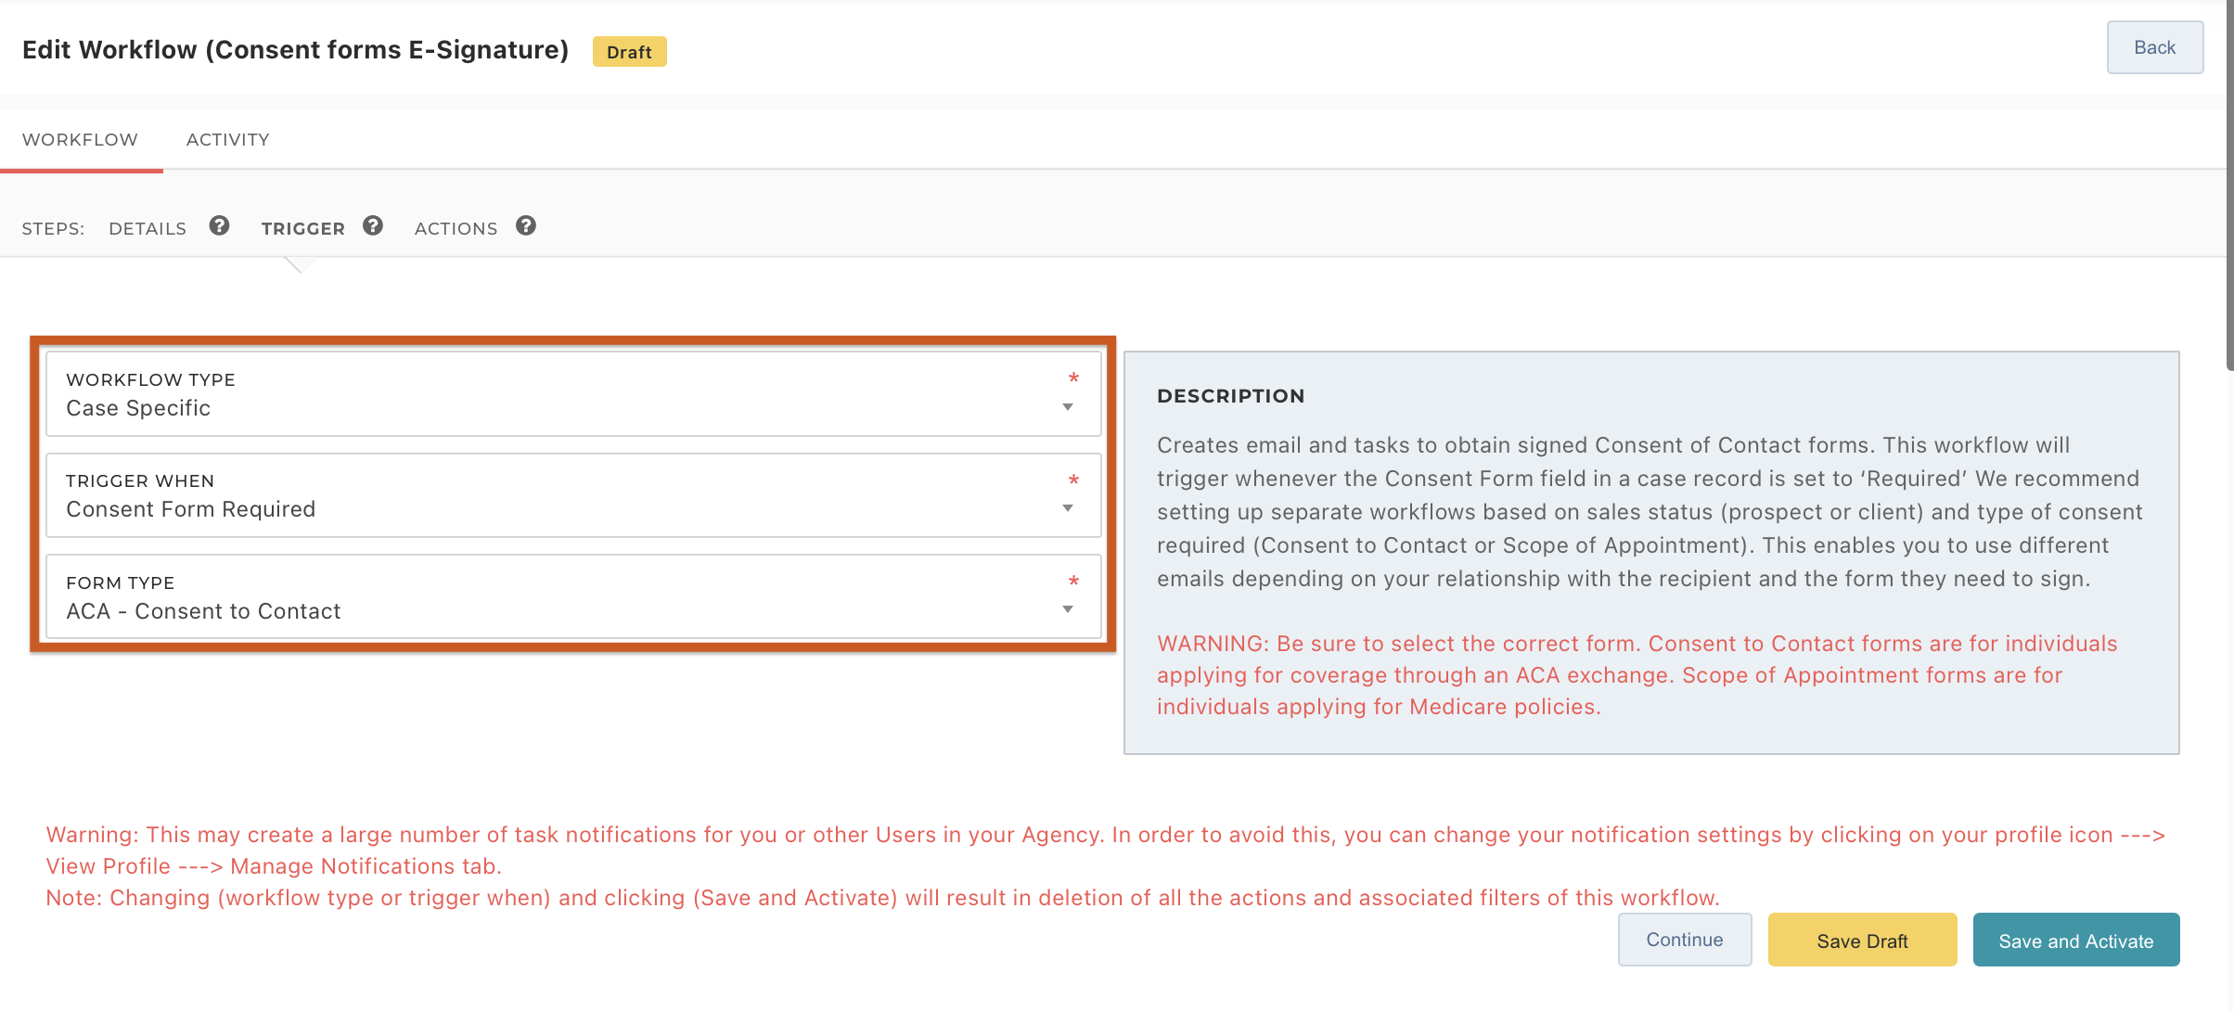Click help icon next to Trigger step
This screenshot has width=2234, height=1011.
[373, 226]
